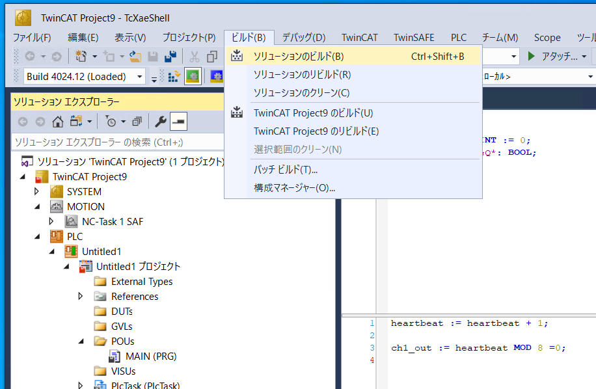596x389 pixels.
Task: Expand the References node
Action: [x=81, y=296]
